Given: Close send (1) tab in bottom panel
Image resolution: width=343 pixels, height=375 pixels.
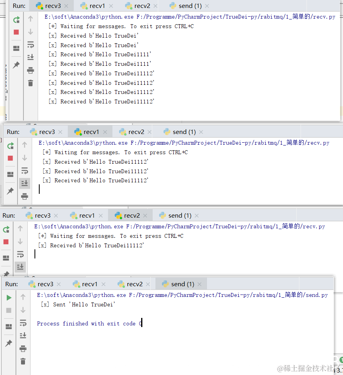Looking at the screenshot, I should 199,284.
